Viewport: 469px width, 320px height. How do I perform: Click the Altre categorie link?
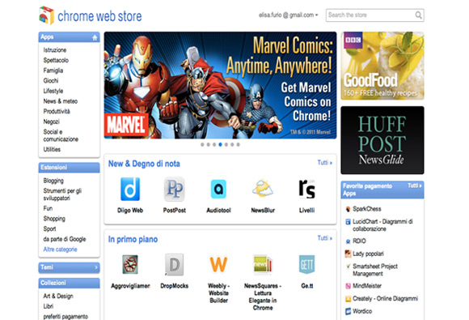60,250
